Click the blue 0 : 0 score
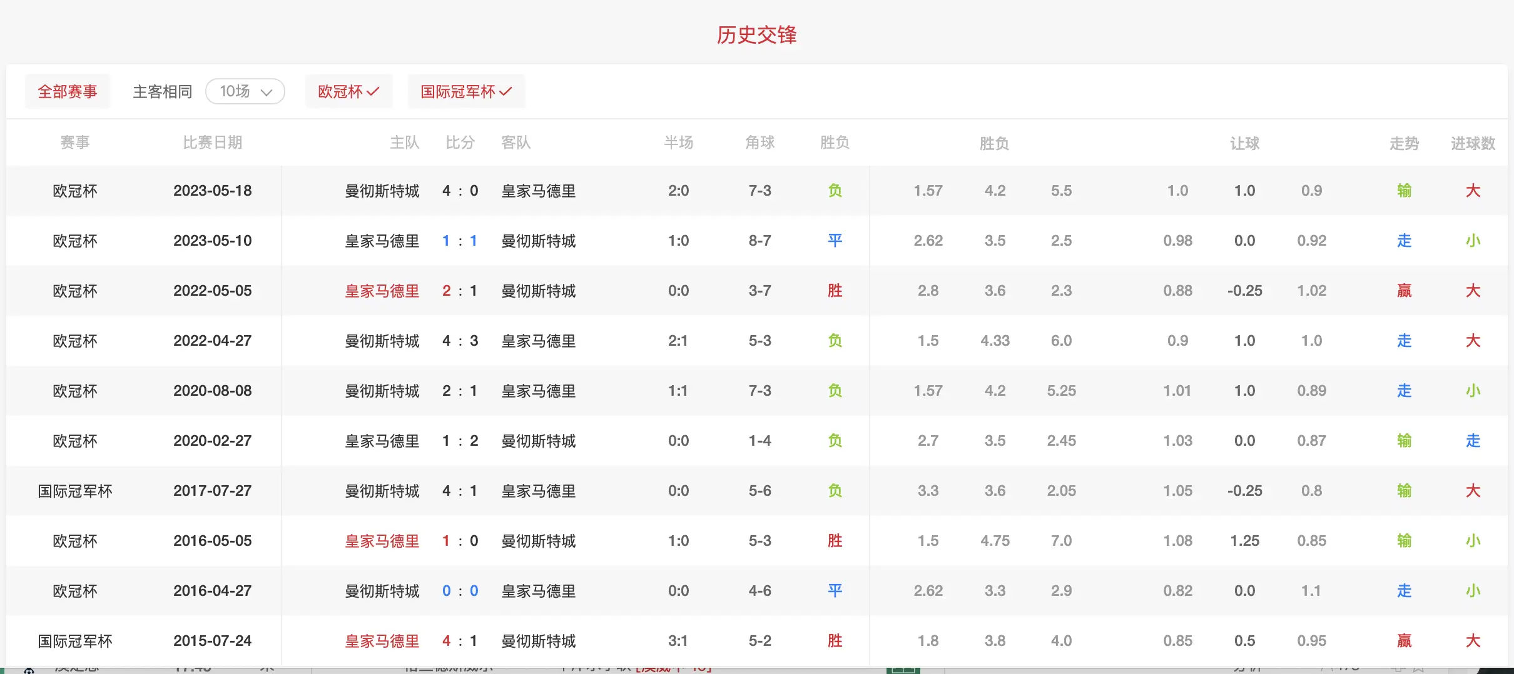 click(460, 591)
